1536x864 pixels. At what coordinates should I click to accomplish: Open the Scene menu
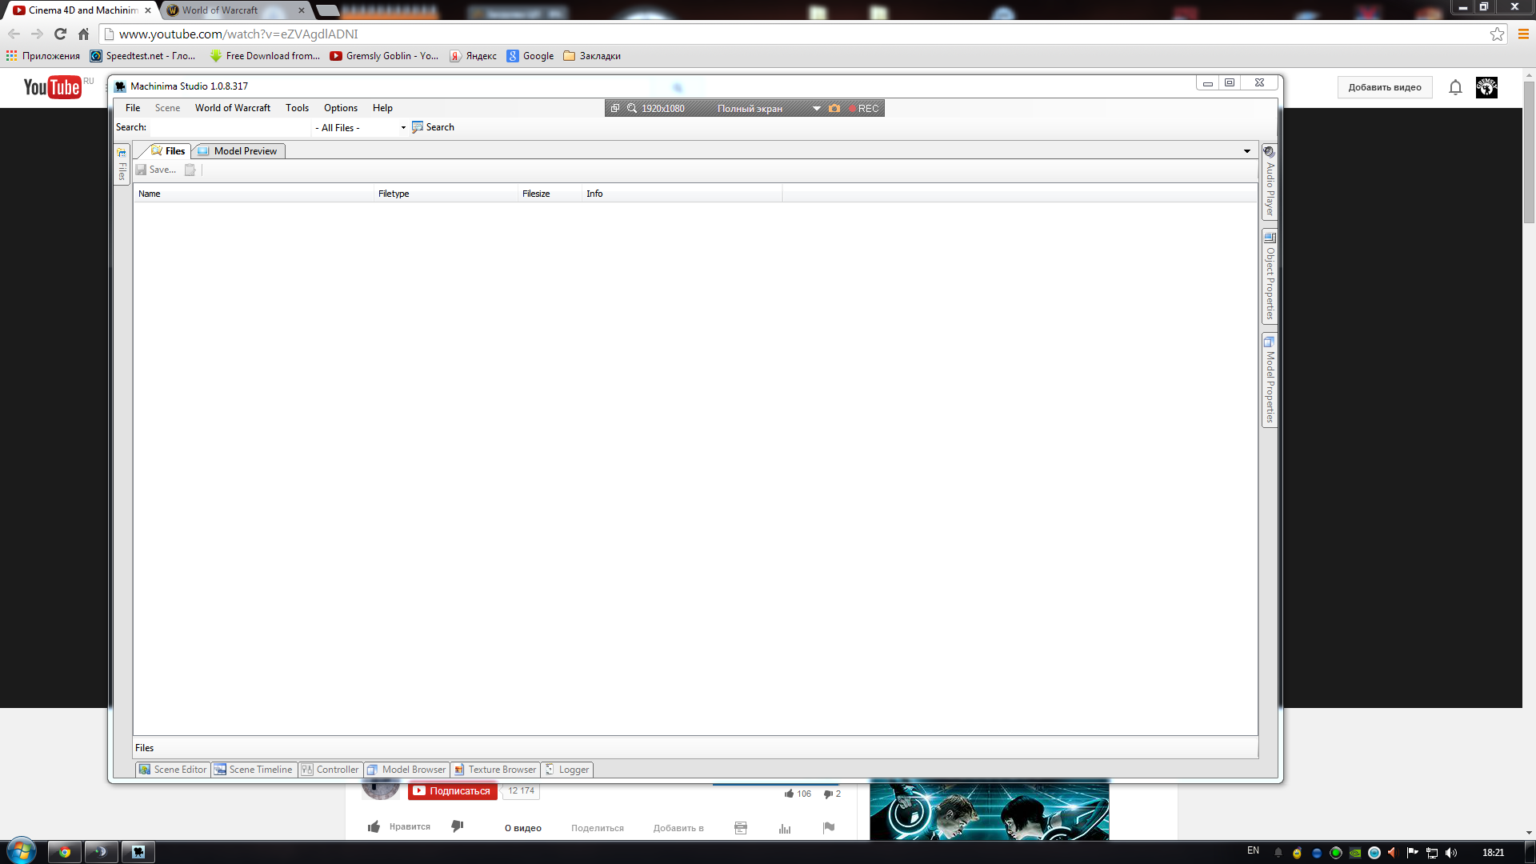[167, 108]
